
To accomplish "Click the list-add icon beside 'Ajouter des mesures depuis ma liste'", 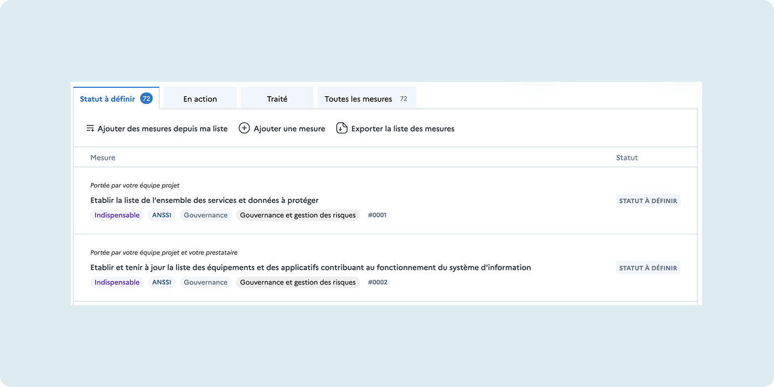I will pyautogui.click(x=90, y=129).
